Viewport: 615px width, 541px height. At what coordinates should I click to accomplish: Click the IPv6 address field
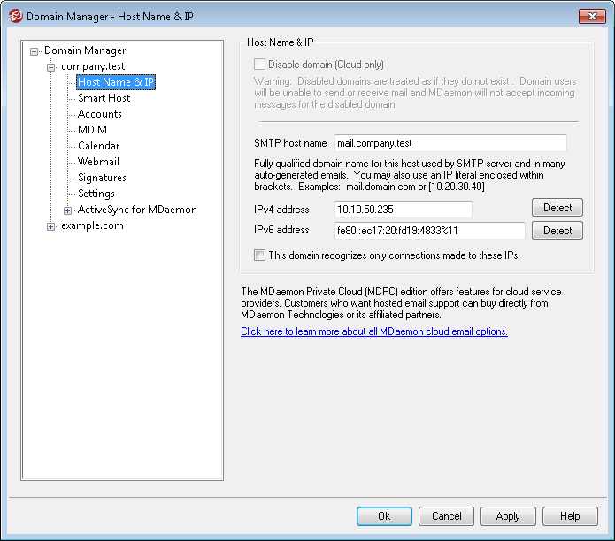point(429,231)
